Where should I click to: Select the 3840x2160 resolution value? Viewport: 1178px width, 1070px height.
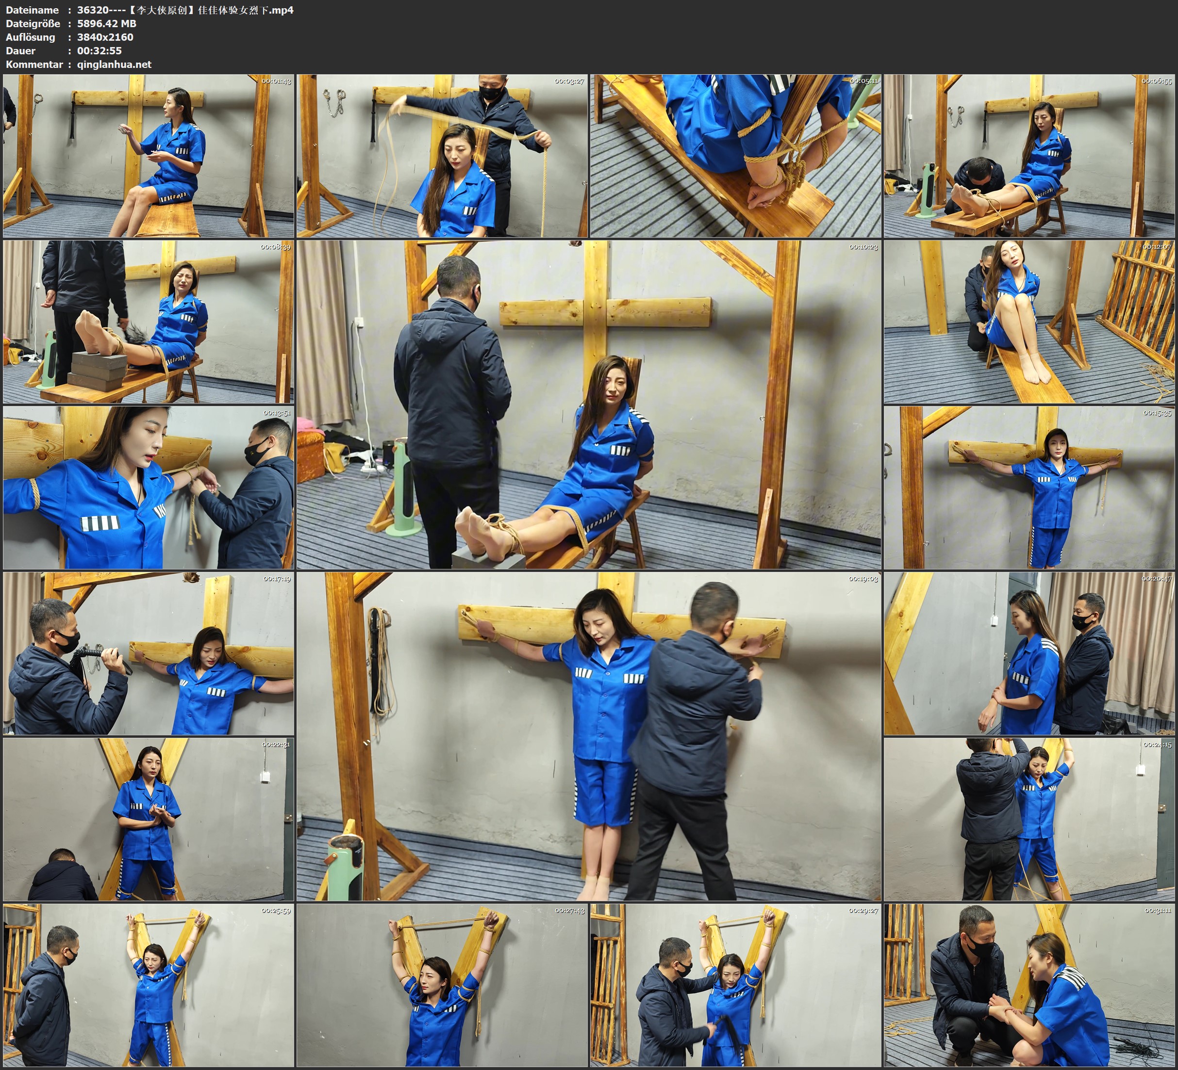(x=105, y=37)
